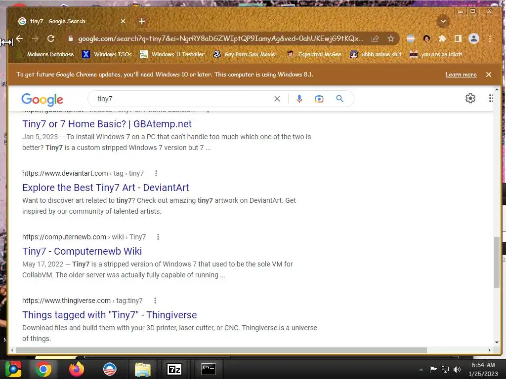Open 'Explore the Best Tiny7 Art - DeviantArt'
506x379 pixels.
pos(106,188)
